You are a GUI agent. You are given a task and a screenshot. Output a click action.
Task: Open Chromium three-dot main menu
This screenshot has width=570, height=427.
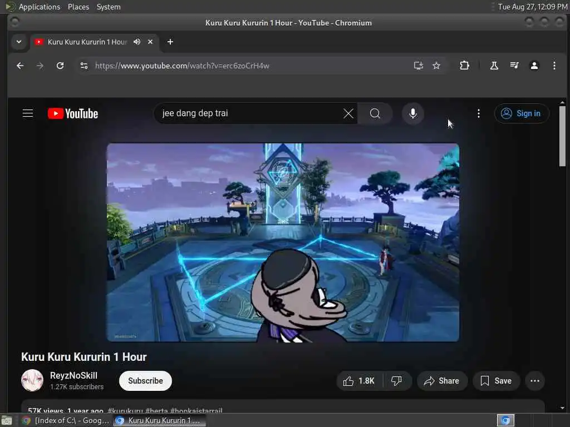tap(554, 66)
